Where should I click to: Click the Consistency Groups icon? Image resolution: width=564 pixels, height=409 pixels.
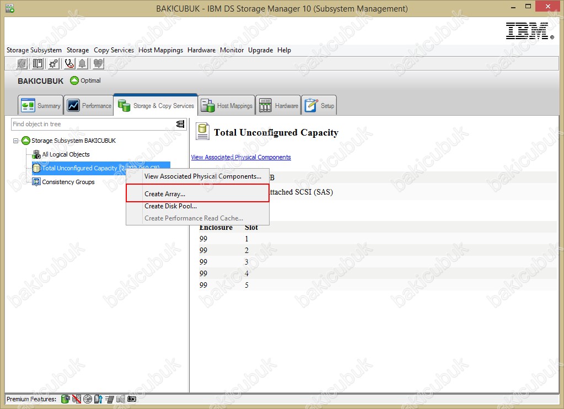[36, 182]
